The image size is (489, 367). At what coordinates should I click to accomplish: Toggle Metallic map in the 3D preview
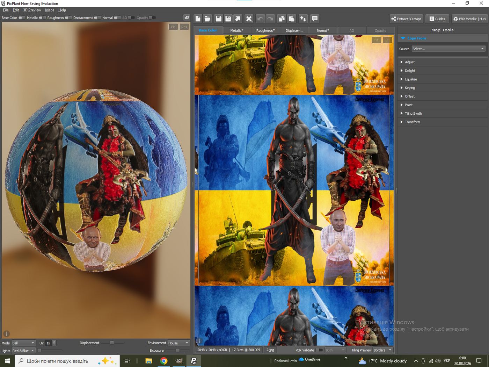(42, 18)
